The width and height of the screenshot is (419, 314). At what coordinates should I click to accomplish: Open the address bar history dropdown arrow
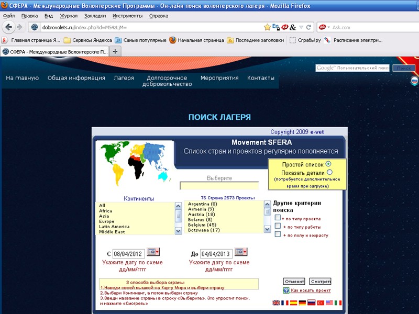coord(301,27)
